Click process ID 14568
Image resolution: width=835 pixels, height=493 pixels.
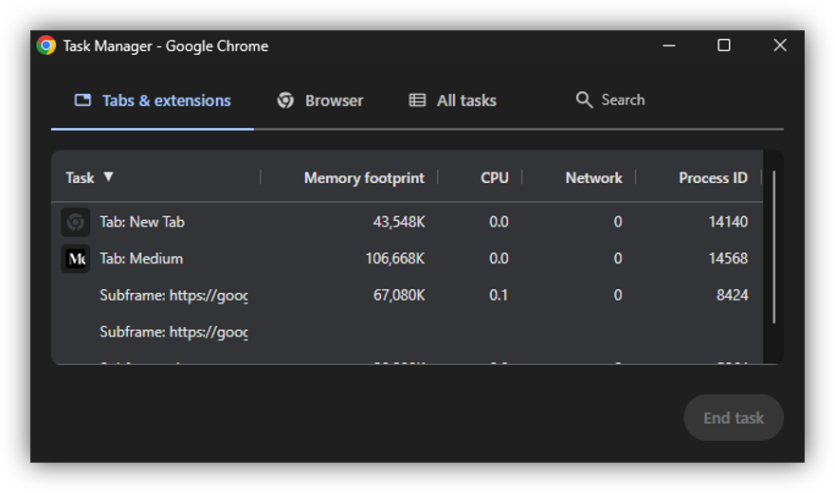point(728,259)
